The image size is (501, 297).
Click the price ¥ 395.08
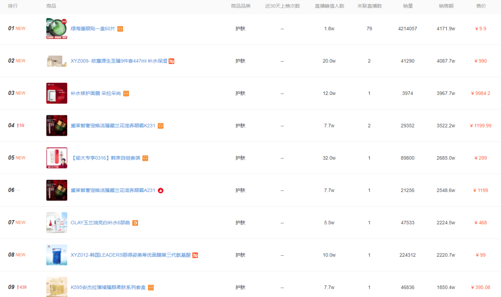coord(481,287)
